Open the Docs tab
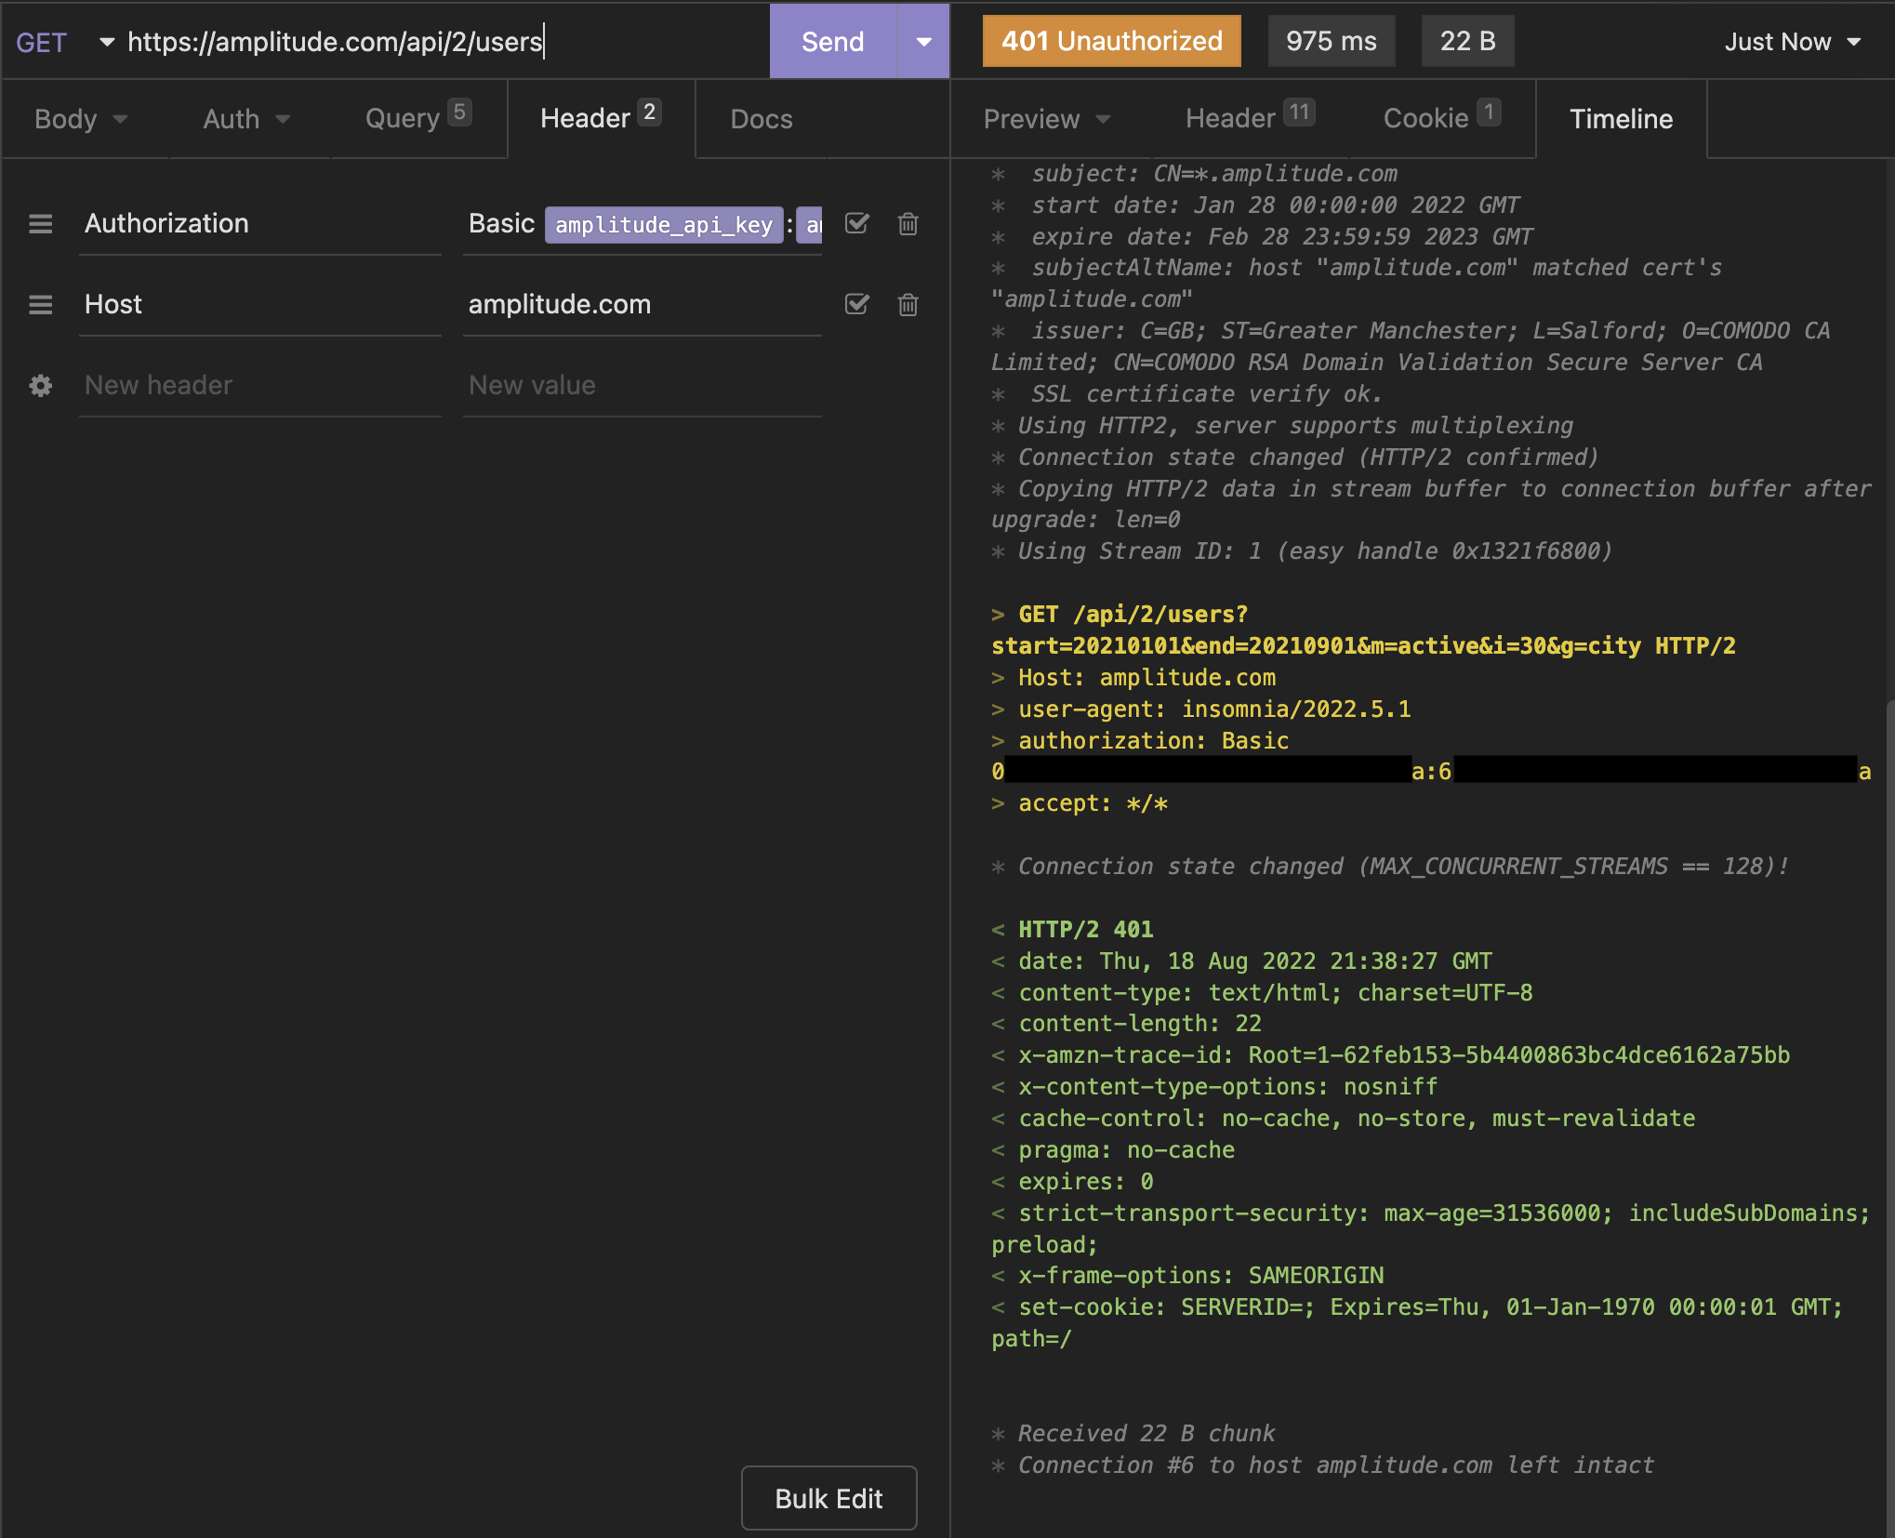Image resolution: width=1895 pixels, height=1538 pixels. point(761,119)
